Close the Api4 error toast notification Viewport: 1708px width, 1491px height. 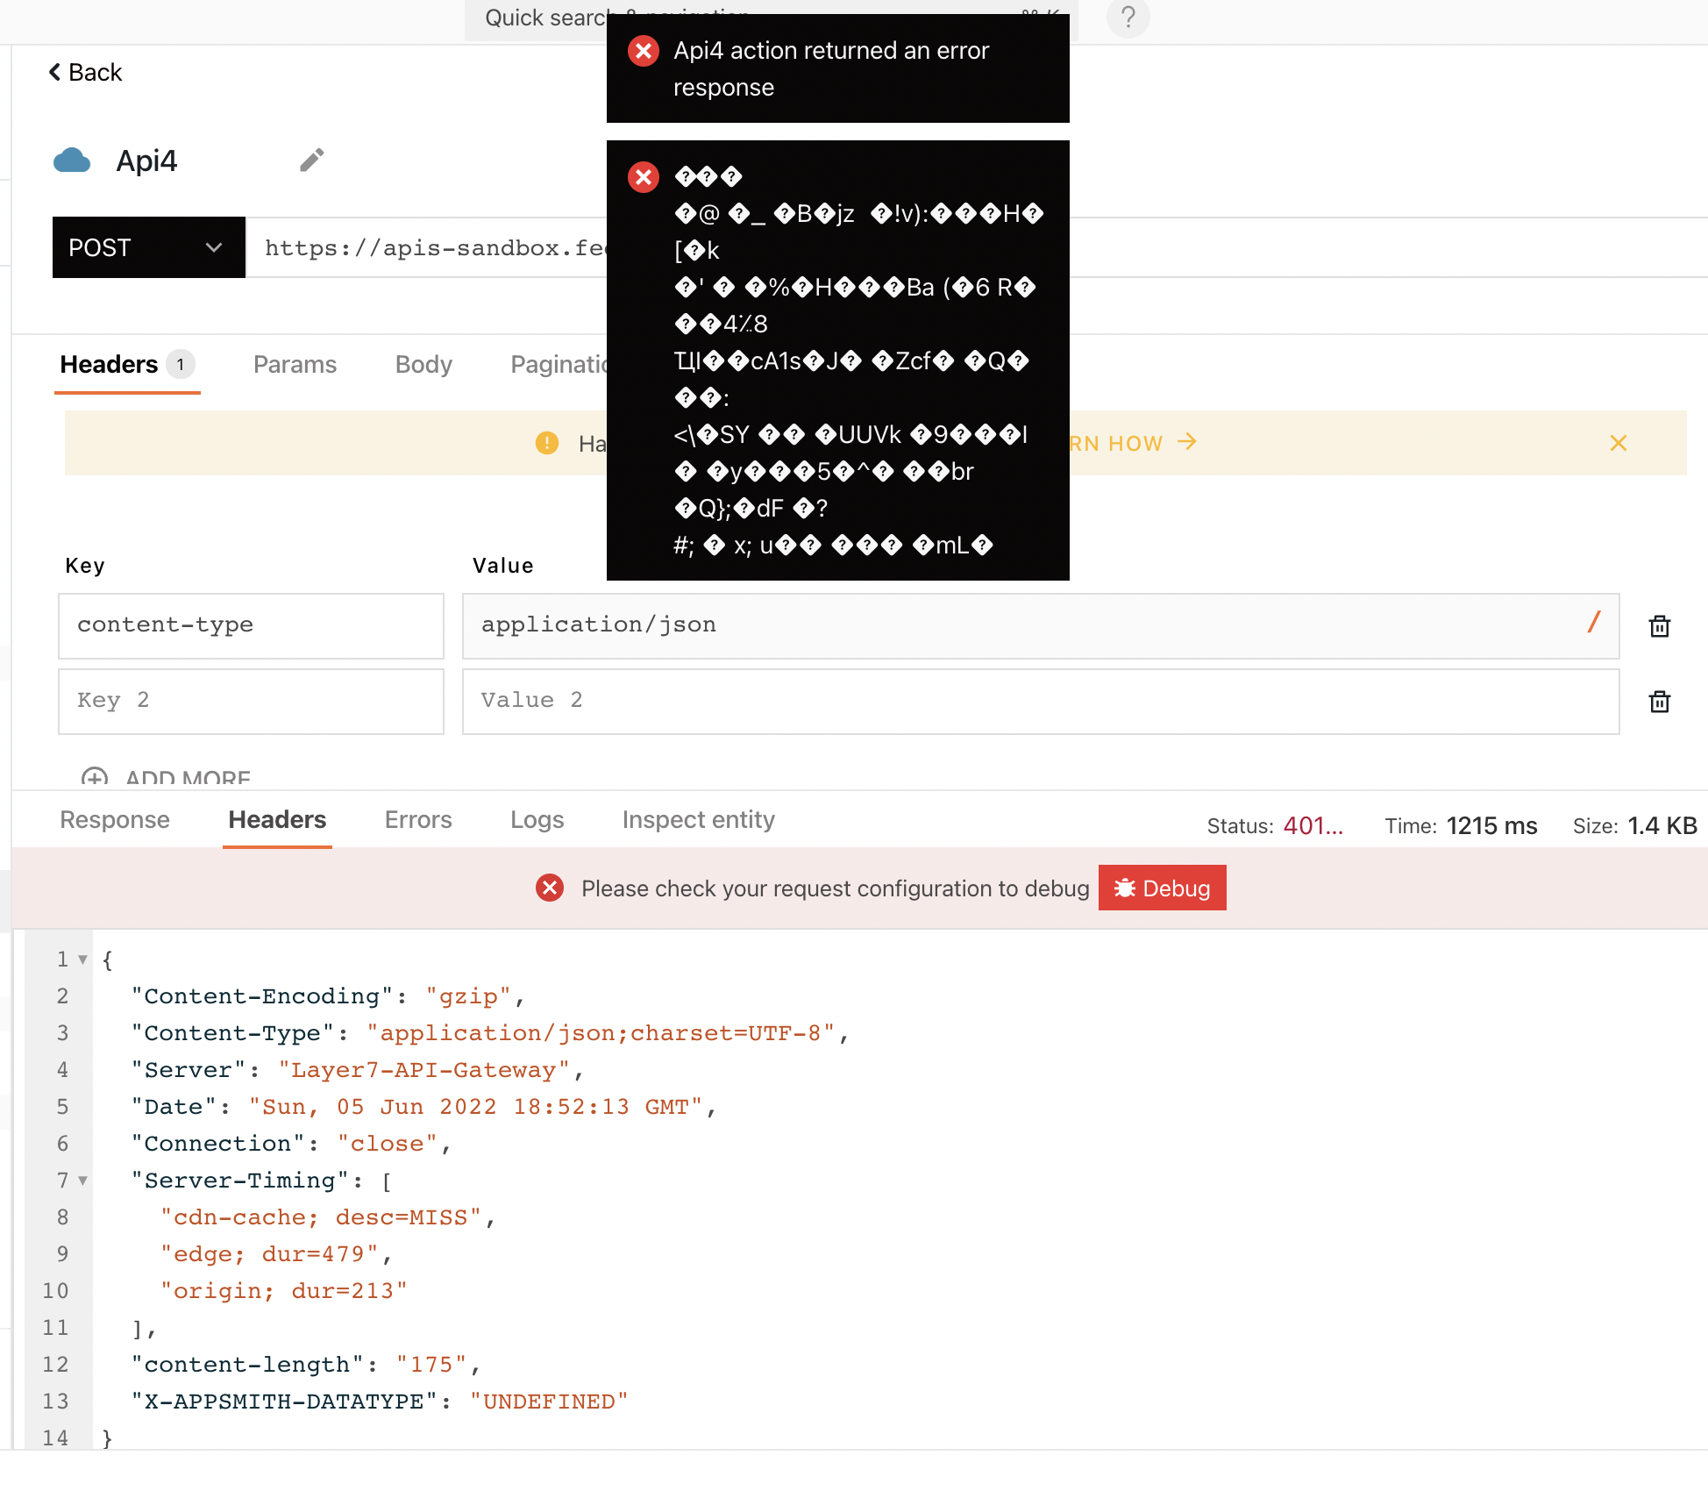[644, 51]
